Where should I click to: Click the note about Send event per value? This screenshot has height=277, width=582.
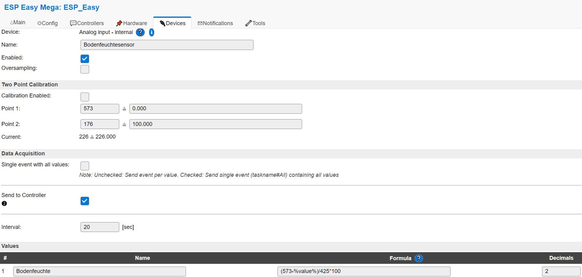[209, 175]
